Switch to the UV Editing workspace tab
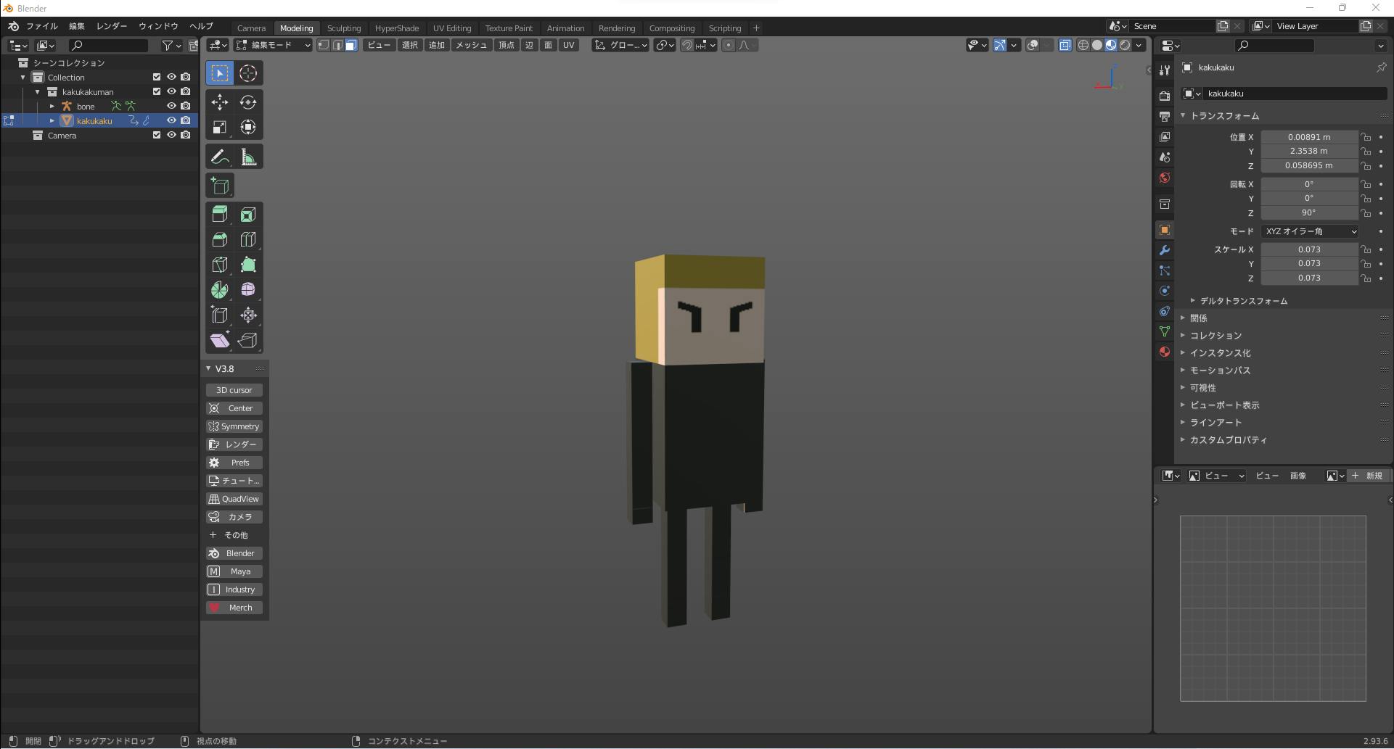1394x749 pixels. [452, 28]
